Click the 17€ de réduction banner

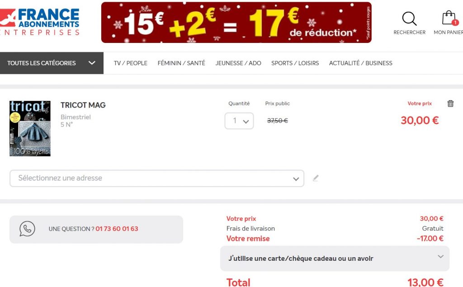pos(236,23)
